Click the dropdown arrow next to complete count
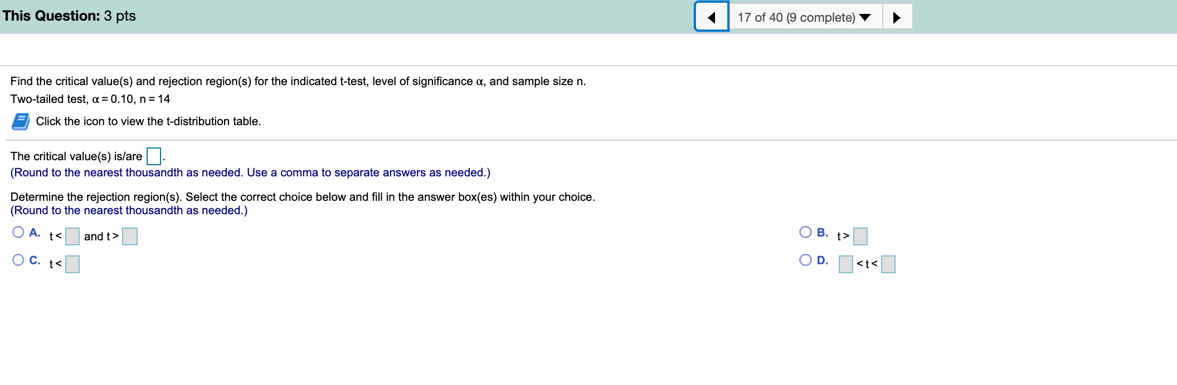The image size is (1177, 385). pos(864,17)
